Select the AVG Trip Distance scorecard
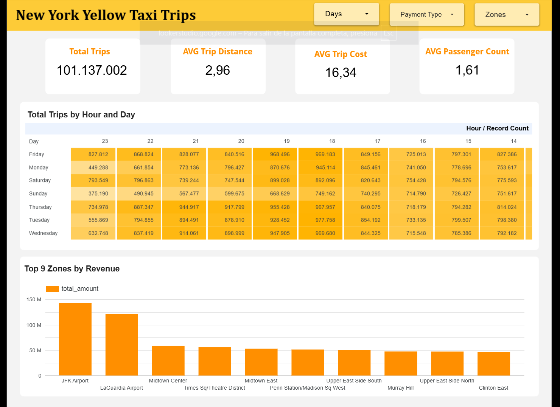 pyautogui.click(x=218, y=67)
